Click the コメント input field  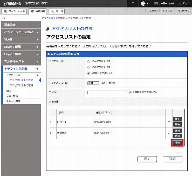click(x=107, y=92)
